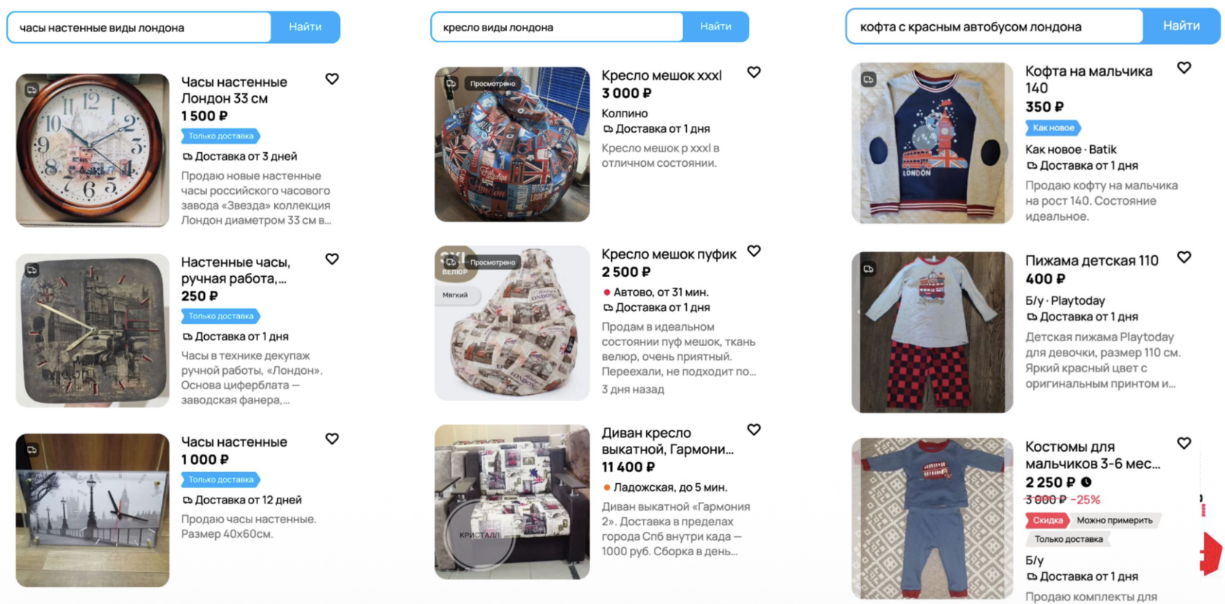1225x604 pixels.
Task: Click Найти for кофта с красным автобусом search
Action: (x=1181, y=26)
